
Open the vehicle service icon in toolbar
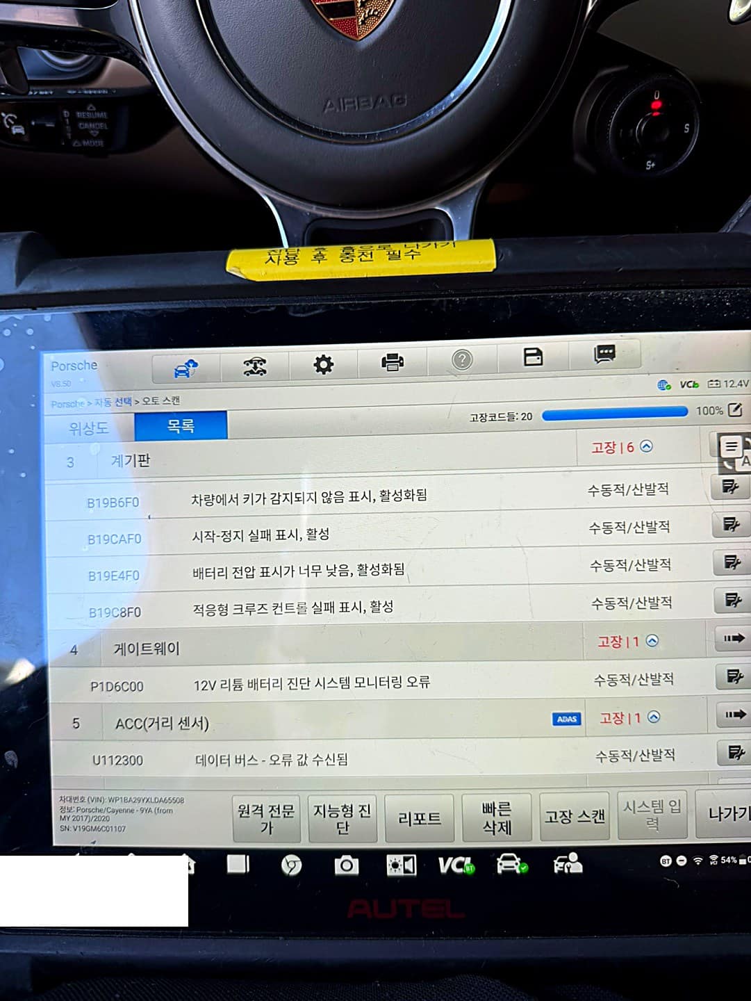coord(255,366)
